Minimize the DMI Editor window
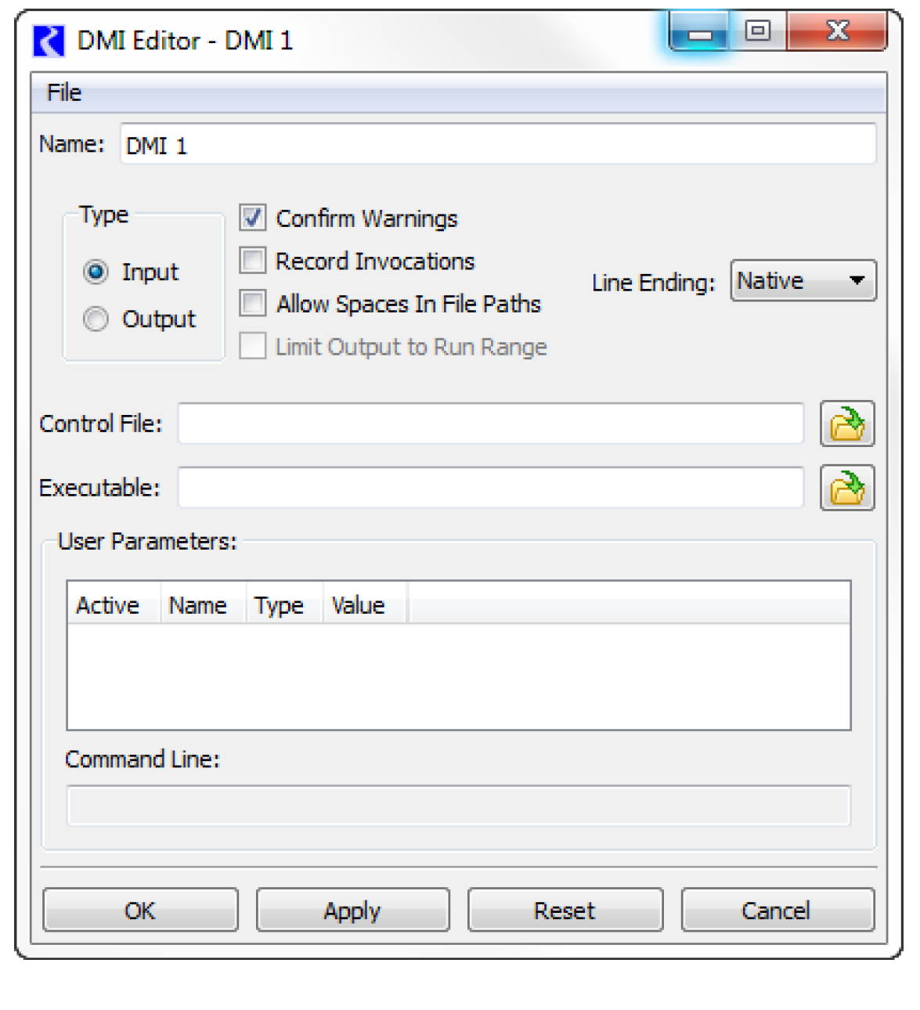 pos(699,33)
